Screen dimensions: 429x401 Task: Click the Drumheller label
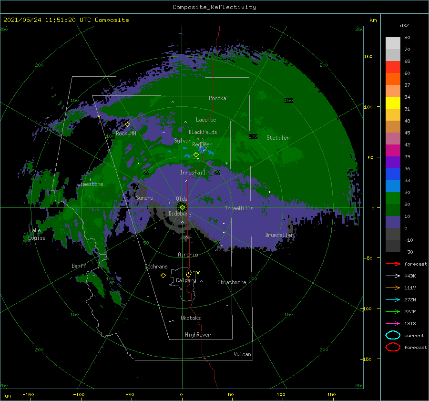[x=279, y=235]
